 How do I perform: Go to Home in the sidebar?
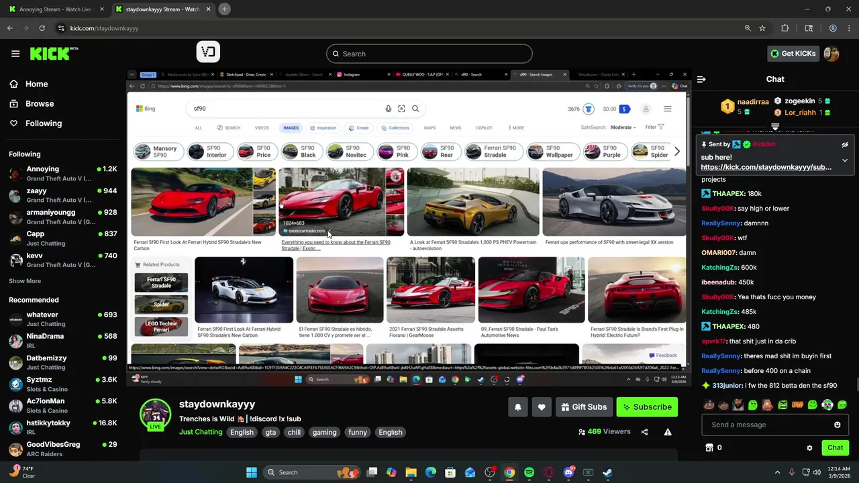coord(28,84)
